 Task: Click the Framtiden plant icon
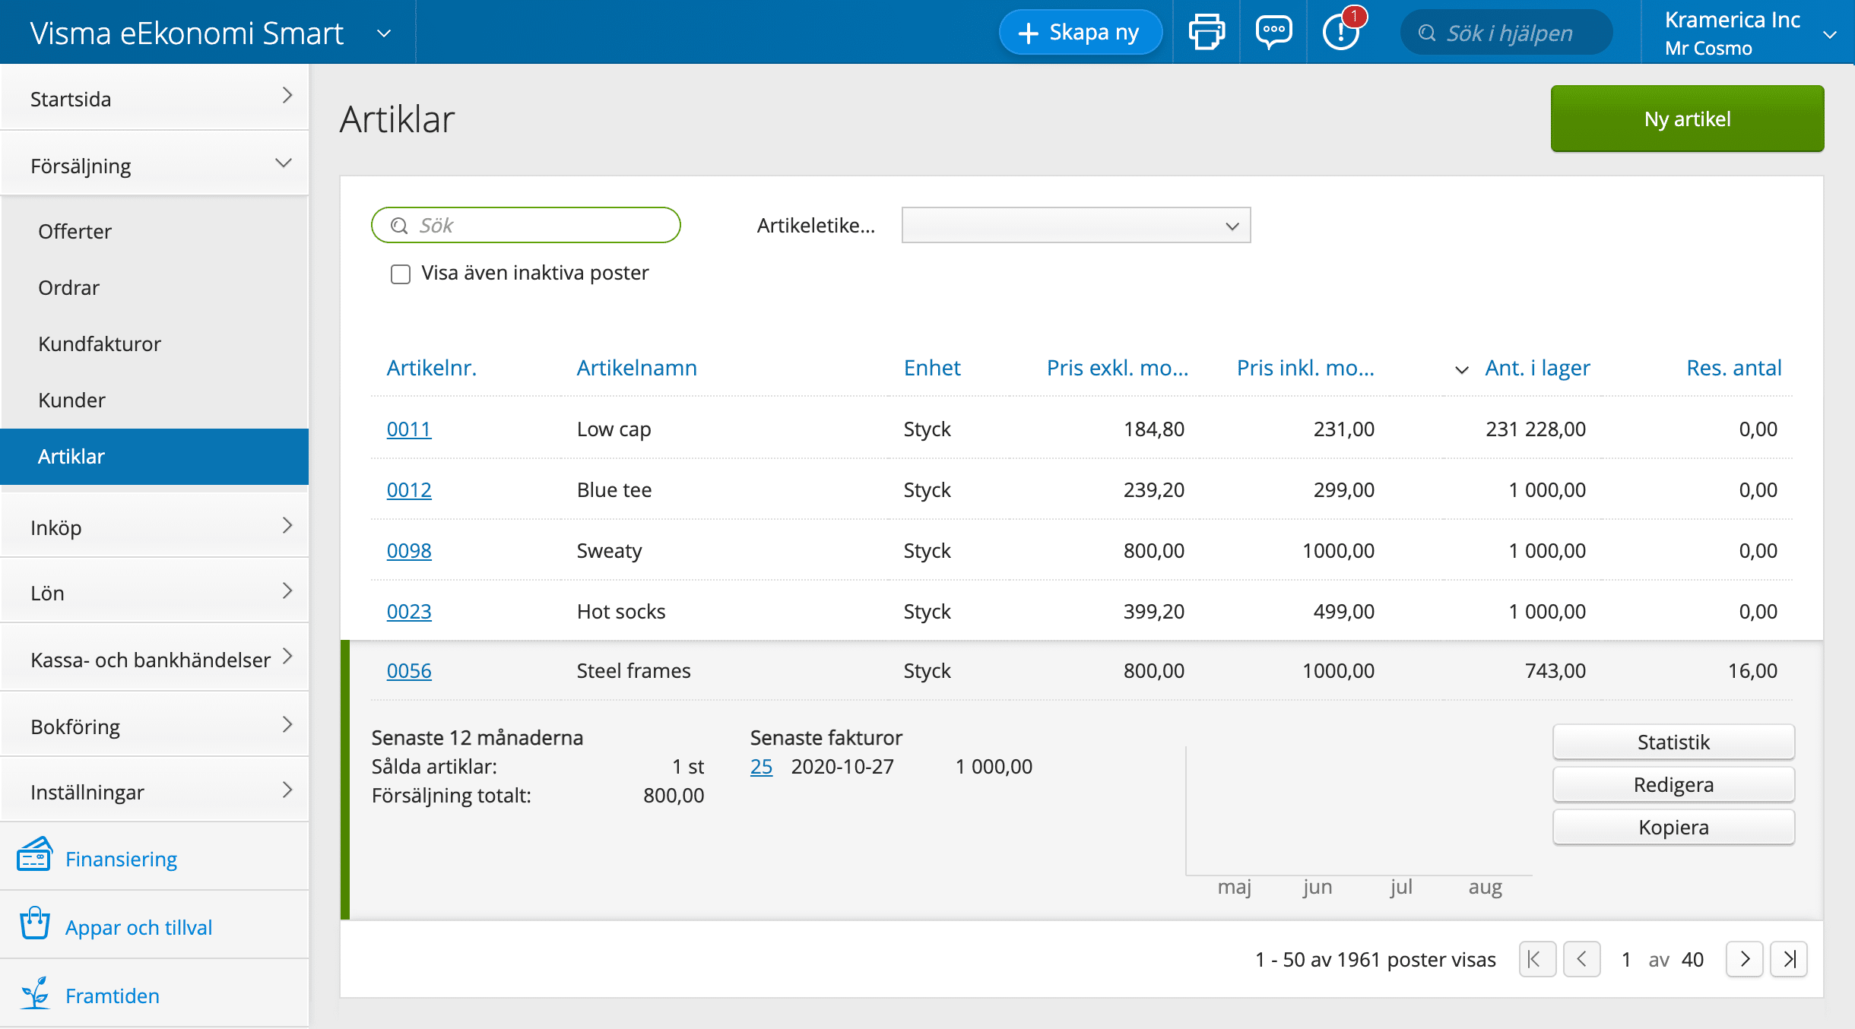pyautogui.click(x=34, y=993)
